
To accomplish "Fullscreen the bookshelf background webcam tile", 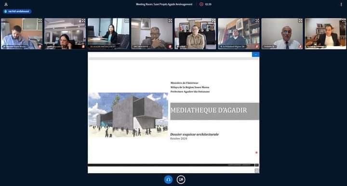I will coord(257,21).
